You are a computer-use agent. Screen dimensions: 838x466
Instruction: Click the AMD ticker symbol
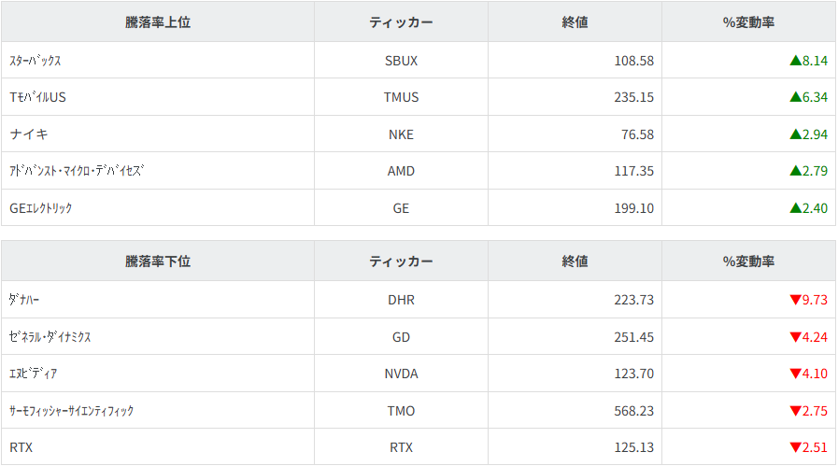click(x=401, y=171)
